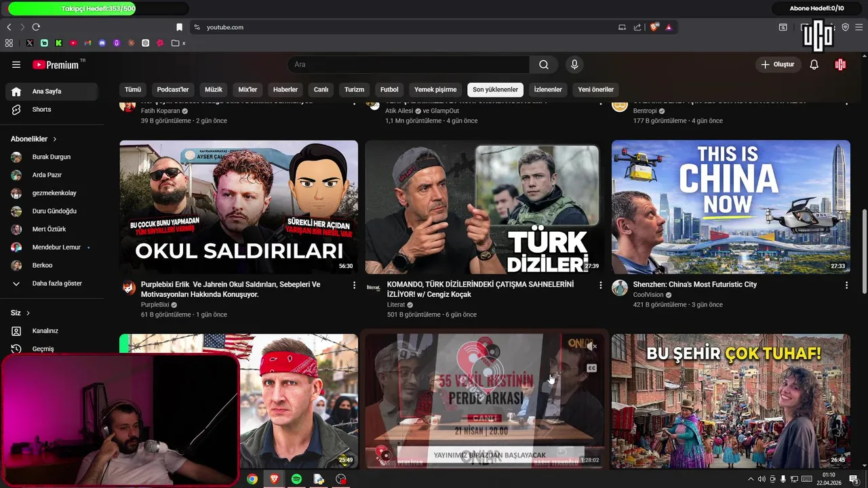
Task: Focus the YouTube Ara search field
Action: [x=409, y=64]
